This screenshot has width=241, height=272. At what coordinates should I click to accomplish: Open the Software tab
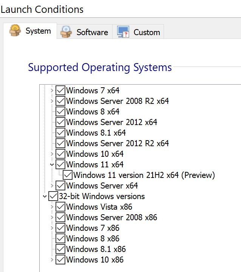tap(85, 32)
